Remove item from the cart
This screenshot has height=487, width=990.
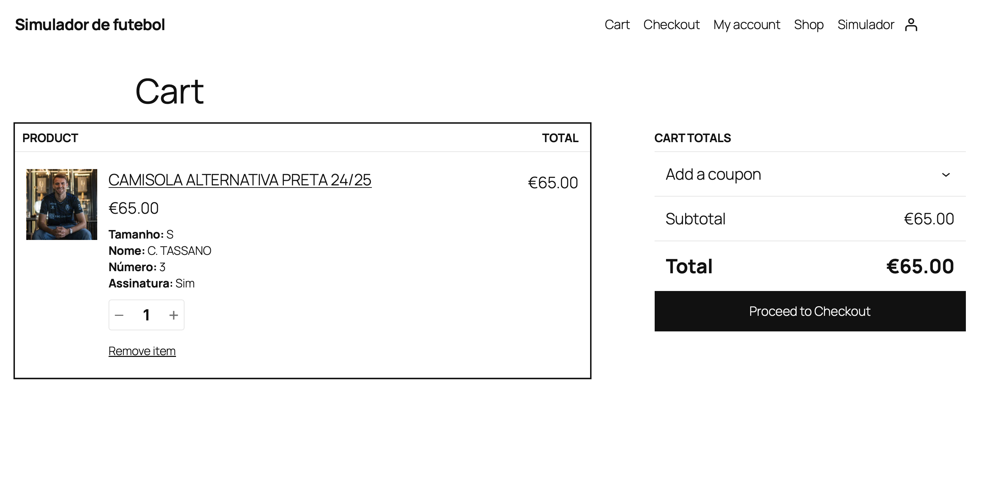(x=142, y=351)
